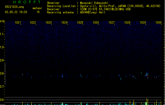
Task: Click time marker 1022
Action: pos(33,23)
